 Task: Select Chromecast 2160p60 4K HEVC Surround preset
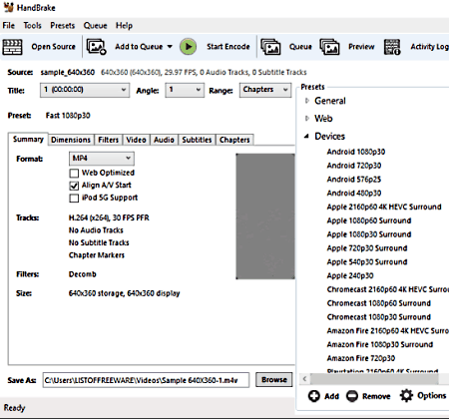pos(388,289)
